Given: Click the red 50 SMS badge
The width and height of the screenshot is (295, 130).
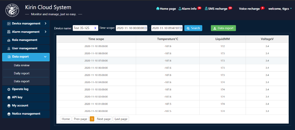Looking at the screenshot, I should (230, 8).
